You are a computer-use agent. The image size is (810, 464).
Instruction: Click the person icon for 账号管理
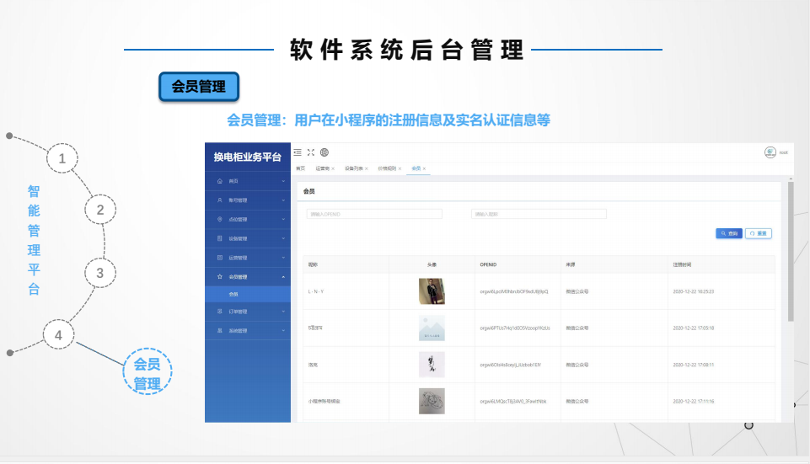[x=220, y=200]
